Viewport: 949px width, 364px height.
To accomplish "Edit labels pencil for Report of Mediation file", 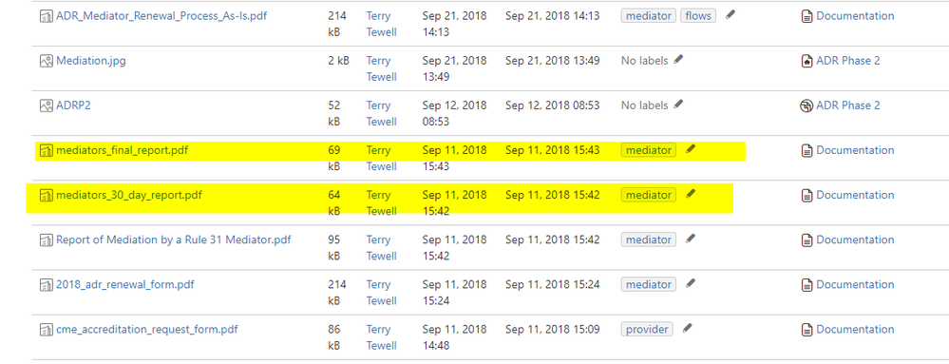I will coord(691,239).
